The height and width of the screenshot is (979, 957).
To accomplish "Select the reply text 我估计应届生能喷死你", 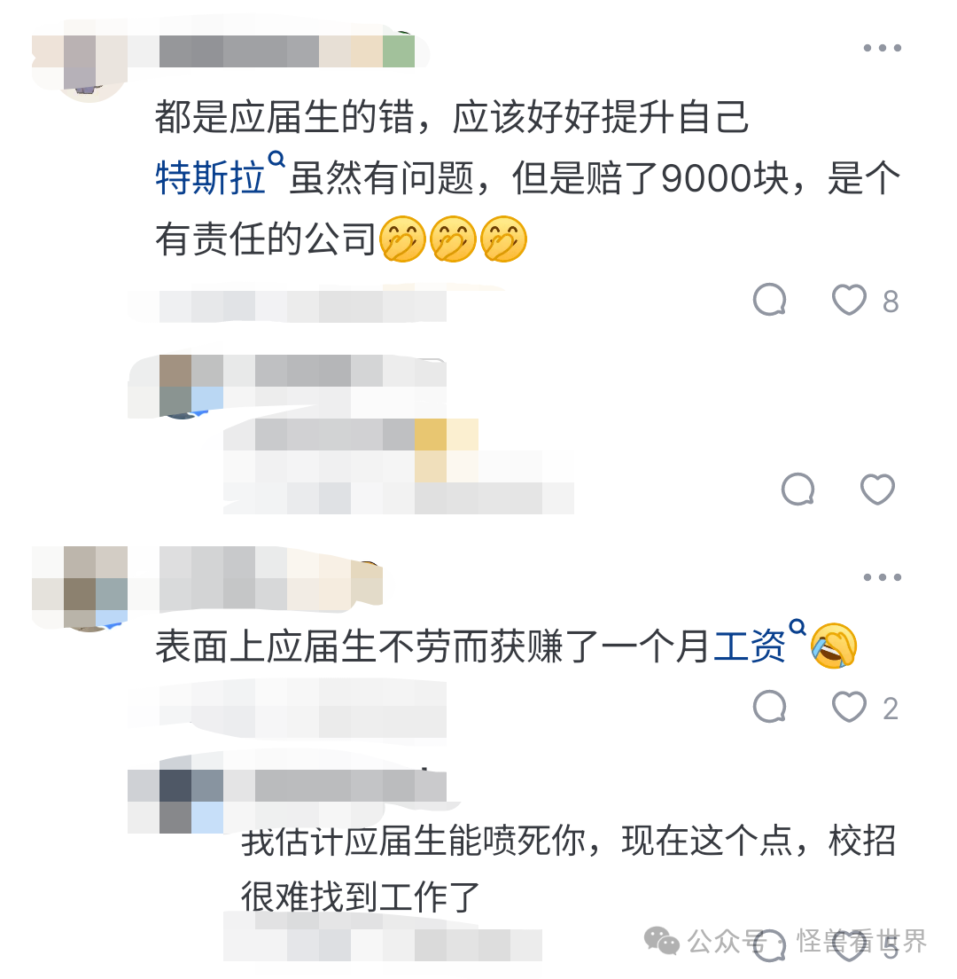I will coord(413,841).
